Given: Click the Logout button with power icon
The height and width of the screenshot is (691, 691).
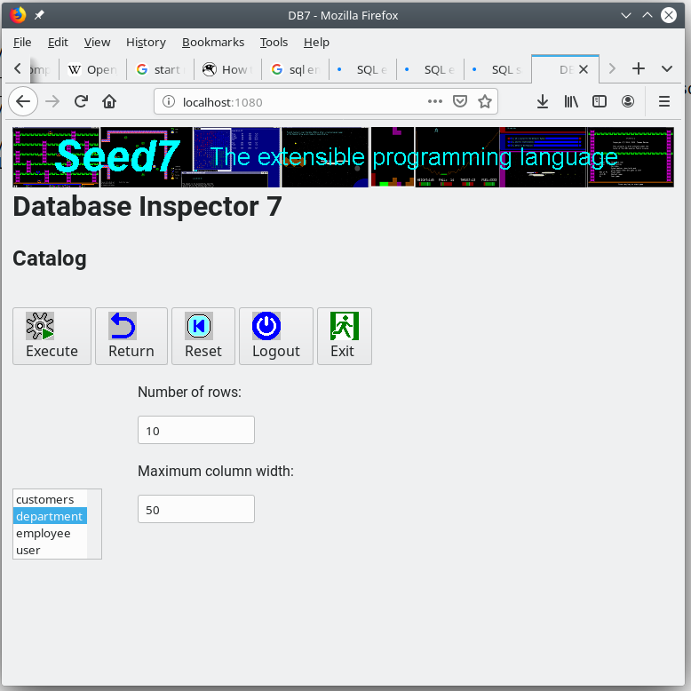Looking at the screenshot, I should 276,336.
